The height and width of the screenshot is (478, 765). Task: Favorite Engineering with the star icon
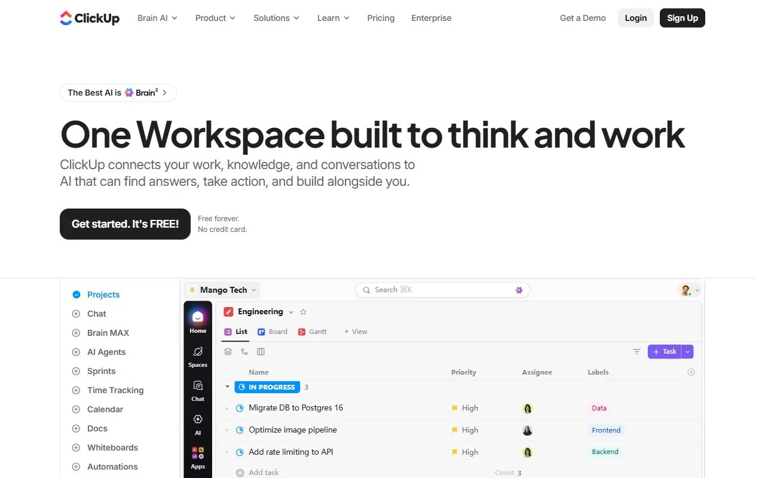click(303, 312)
